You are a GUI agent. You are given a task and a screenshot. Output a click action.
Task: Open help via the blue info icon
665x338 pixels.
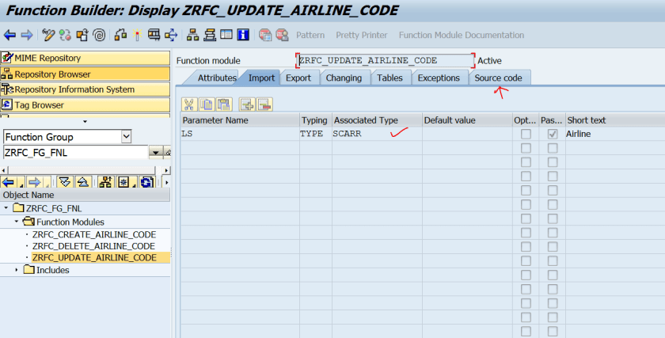[243, 35]
